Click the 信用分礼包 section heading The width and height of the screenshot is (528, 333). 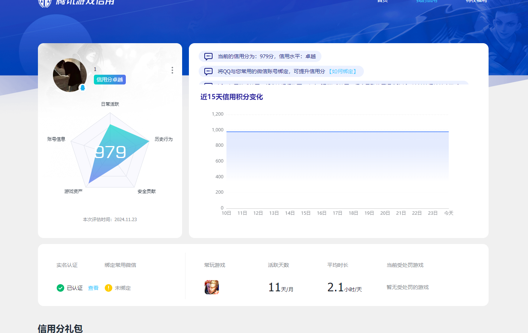60,328
